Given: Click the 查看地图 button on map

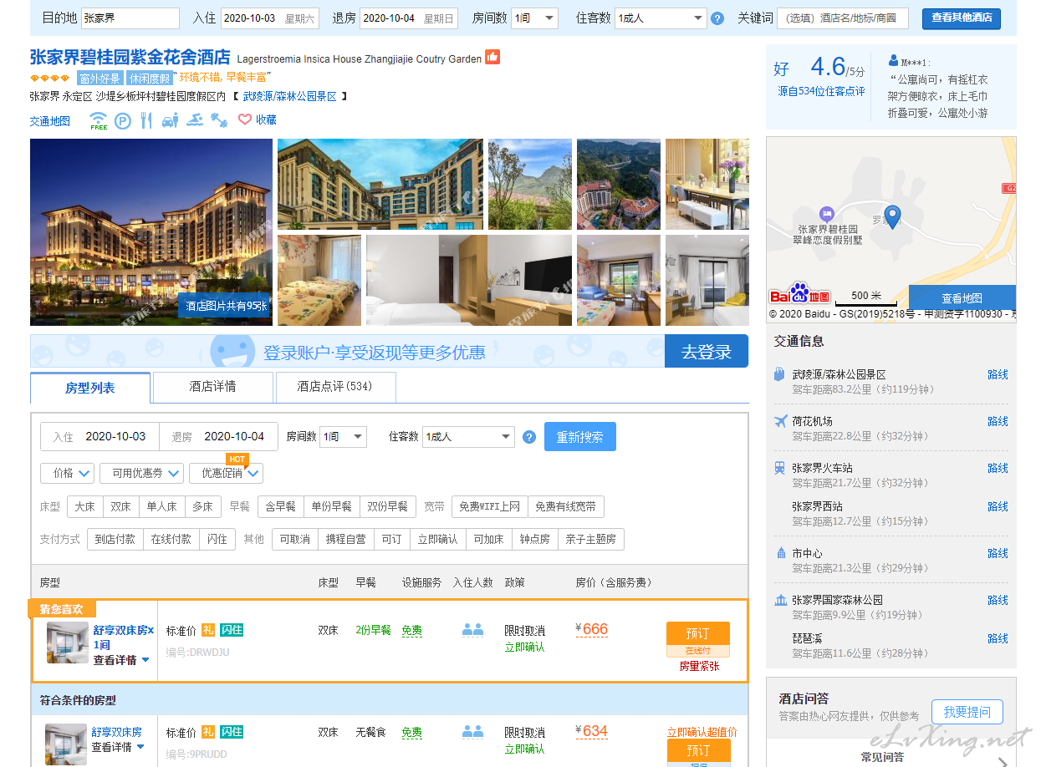Looking at the screenshot, I should pos(962,297).
